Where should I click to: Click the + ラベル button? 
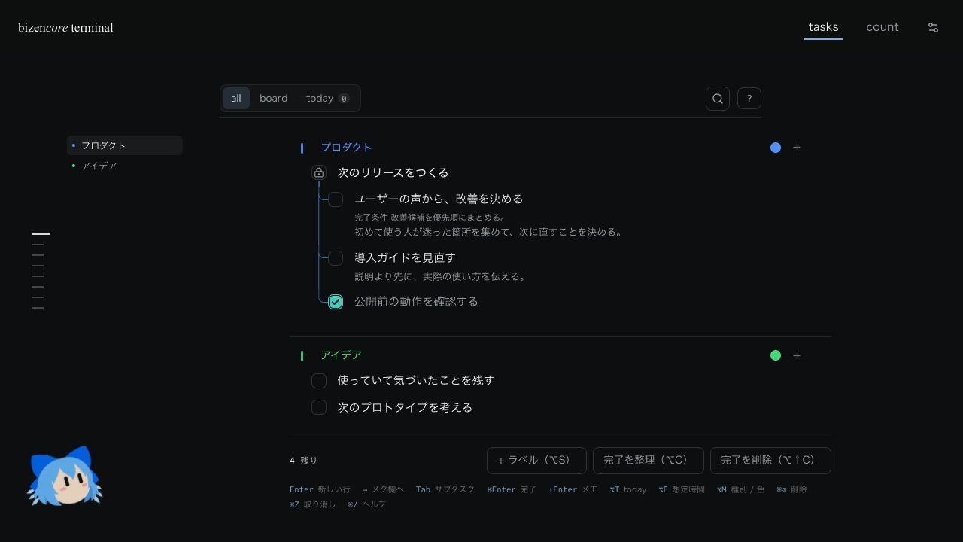536,461
